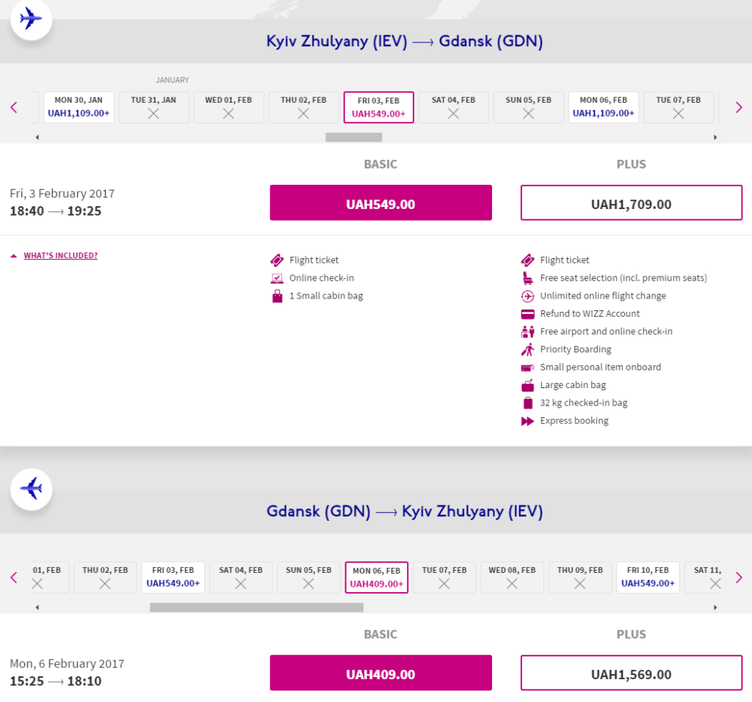Screen dimensions: 752x702
Task: Click the outbound flight airplane icon
Action: pyautogui.click(x=31, y=19)
